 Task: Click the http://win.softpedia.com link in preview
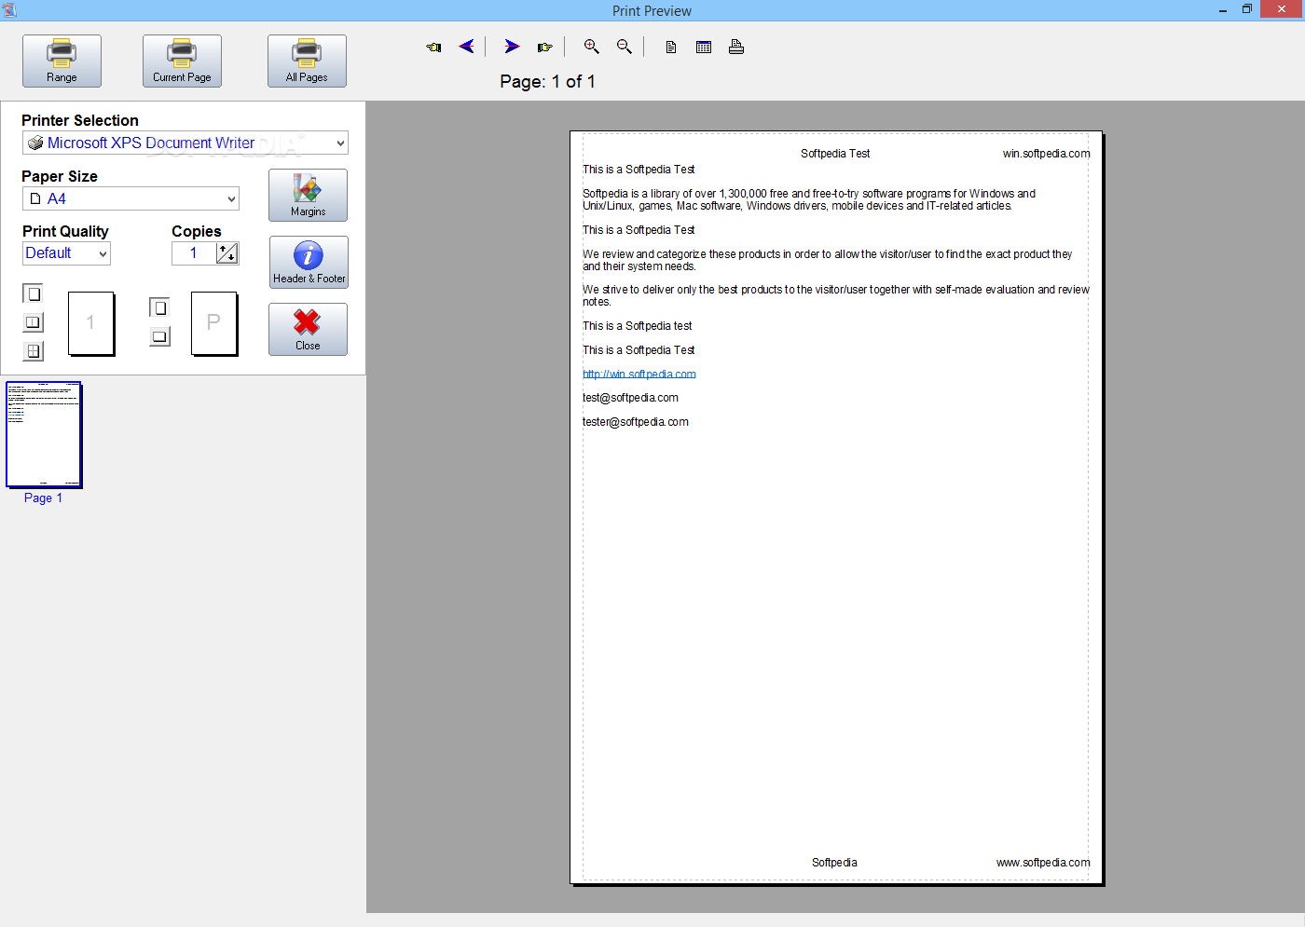(639, 375)
